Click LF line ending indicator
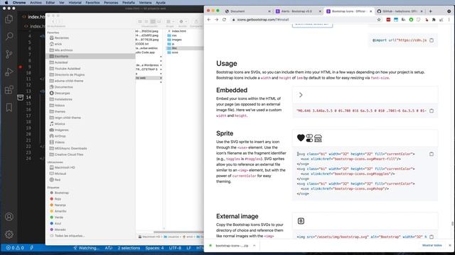The height and width of the screenshot is (255, 455). click(x=188, y=248)
